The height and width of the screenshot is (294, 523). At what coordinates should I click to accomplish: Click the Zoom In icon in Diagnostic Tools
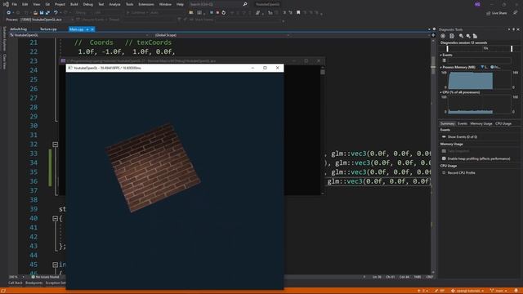tap(461, 36)
